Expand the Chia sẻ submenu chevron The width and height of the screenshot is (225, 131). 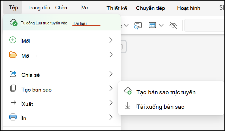[x=111, y=74]
